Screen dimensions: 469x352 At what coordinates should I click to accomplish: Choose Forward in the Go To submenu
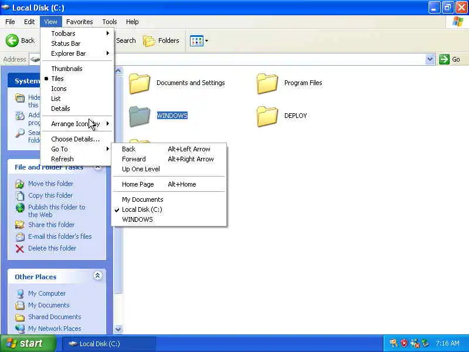(x=169, y=159)
